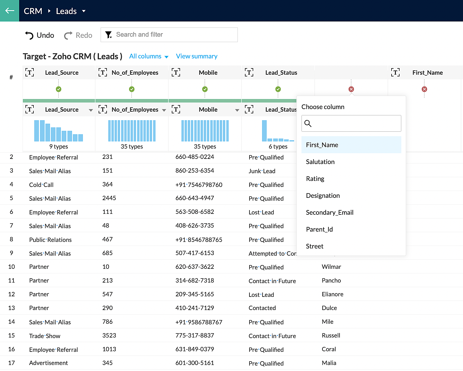Click the CRM breadcrumb link

pos(33,11)
